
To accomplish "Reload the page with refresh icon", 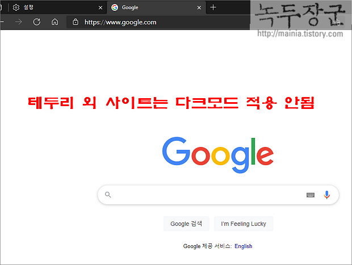I will [x=37, y=22].
